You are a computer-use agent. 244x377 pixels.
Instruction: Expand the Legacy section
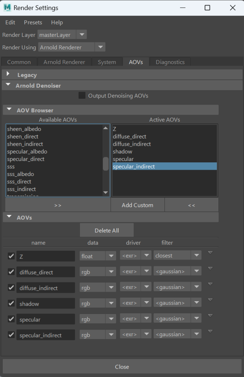pos(8,74)
